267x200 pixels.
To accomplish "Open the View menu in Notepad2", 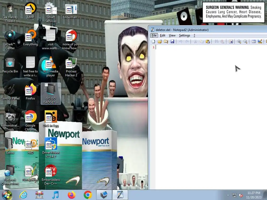I will click(x=172, y=35).
